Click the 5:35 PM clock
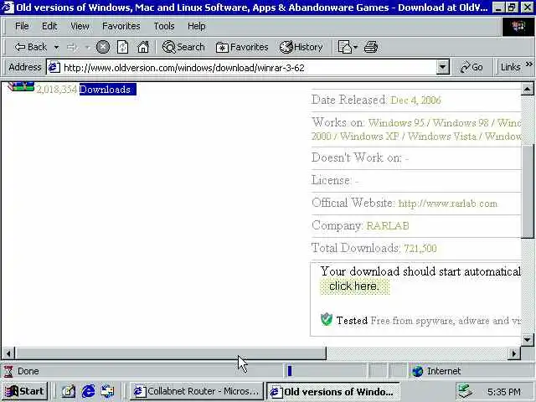 click(x=504, y=392)
